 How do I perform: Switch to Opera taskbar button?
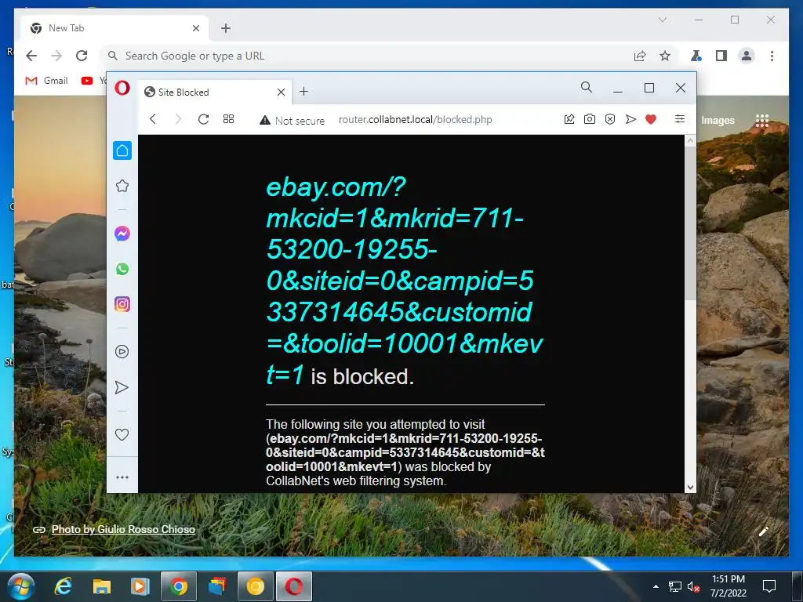[x=294, y=586]
